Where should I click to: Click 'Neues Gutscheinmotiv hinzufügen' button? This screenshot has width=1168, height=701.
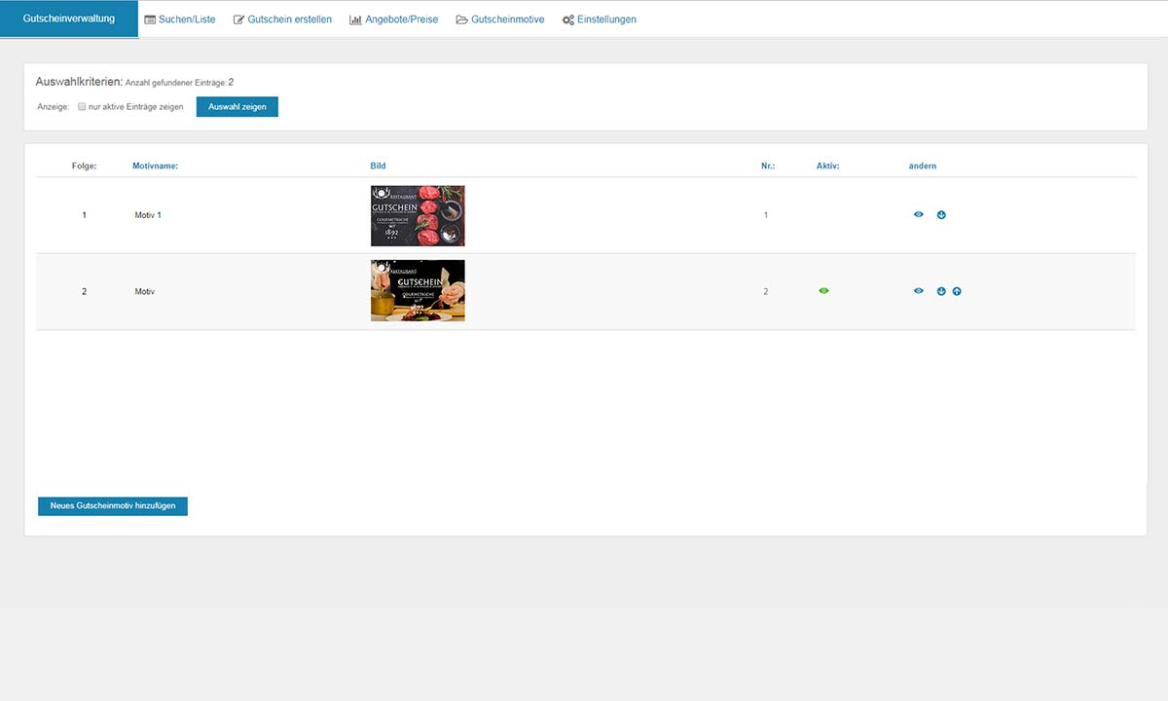pyautogui.click(x=113, y=506)
